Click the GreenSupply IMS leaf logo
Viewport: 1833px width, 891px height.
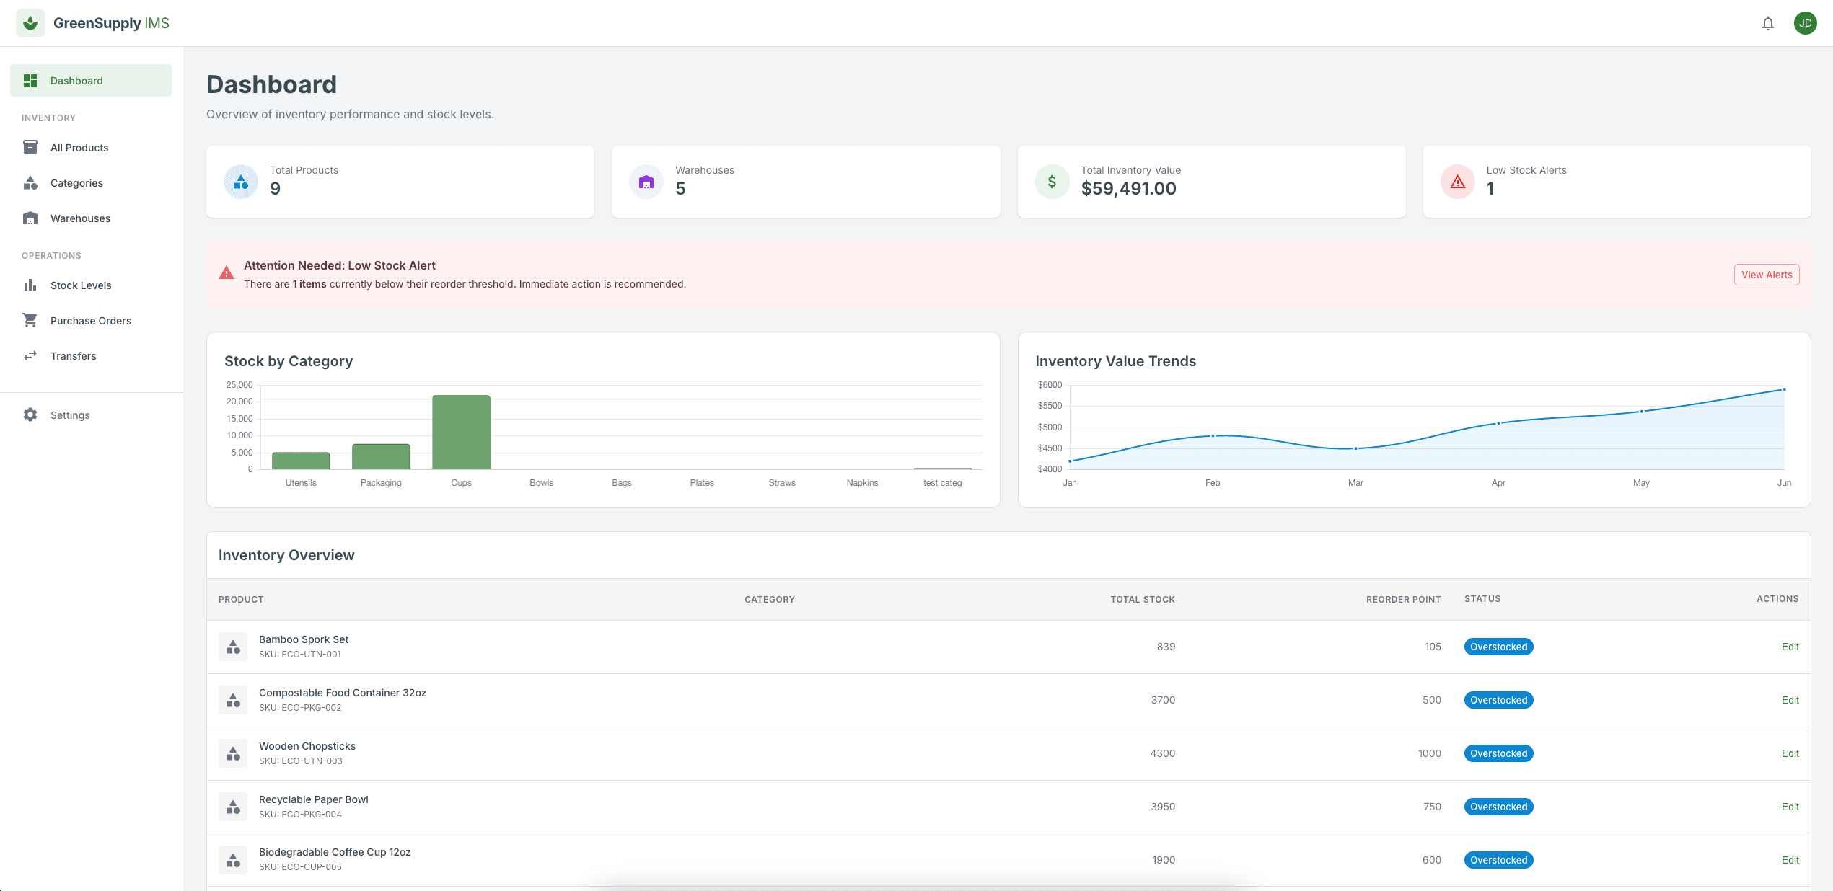(30, 22)
